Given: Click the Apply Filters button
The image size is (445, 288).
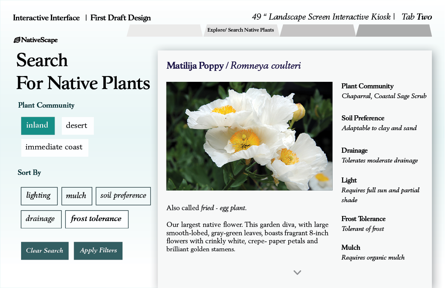Looking at the screenshot, I should 98,251.
